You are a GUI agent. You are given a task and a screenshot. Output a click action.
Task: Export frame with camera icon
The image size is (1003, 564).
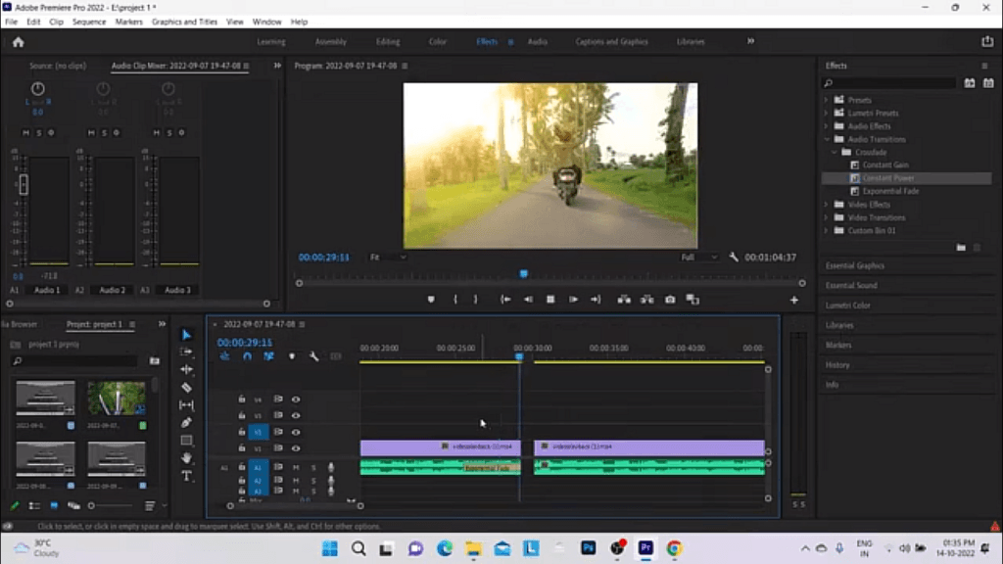tap(670, 300)
